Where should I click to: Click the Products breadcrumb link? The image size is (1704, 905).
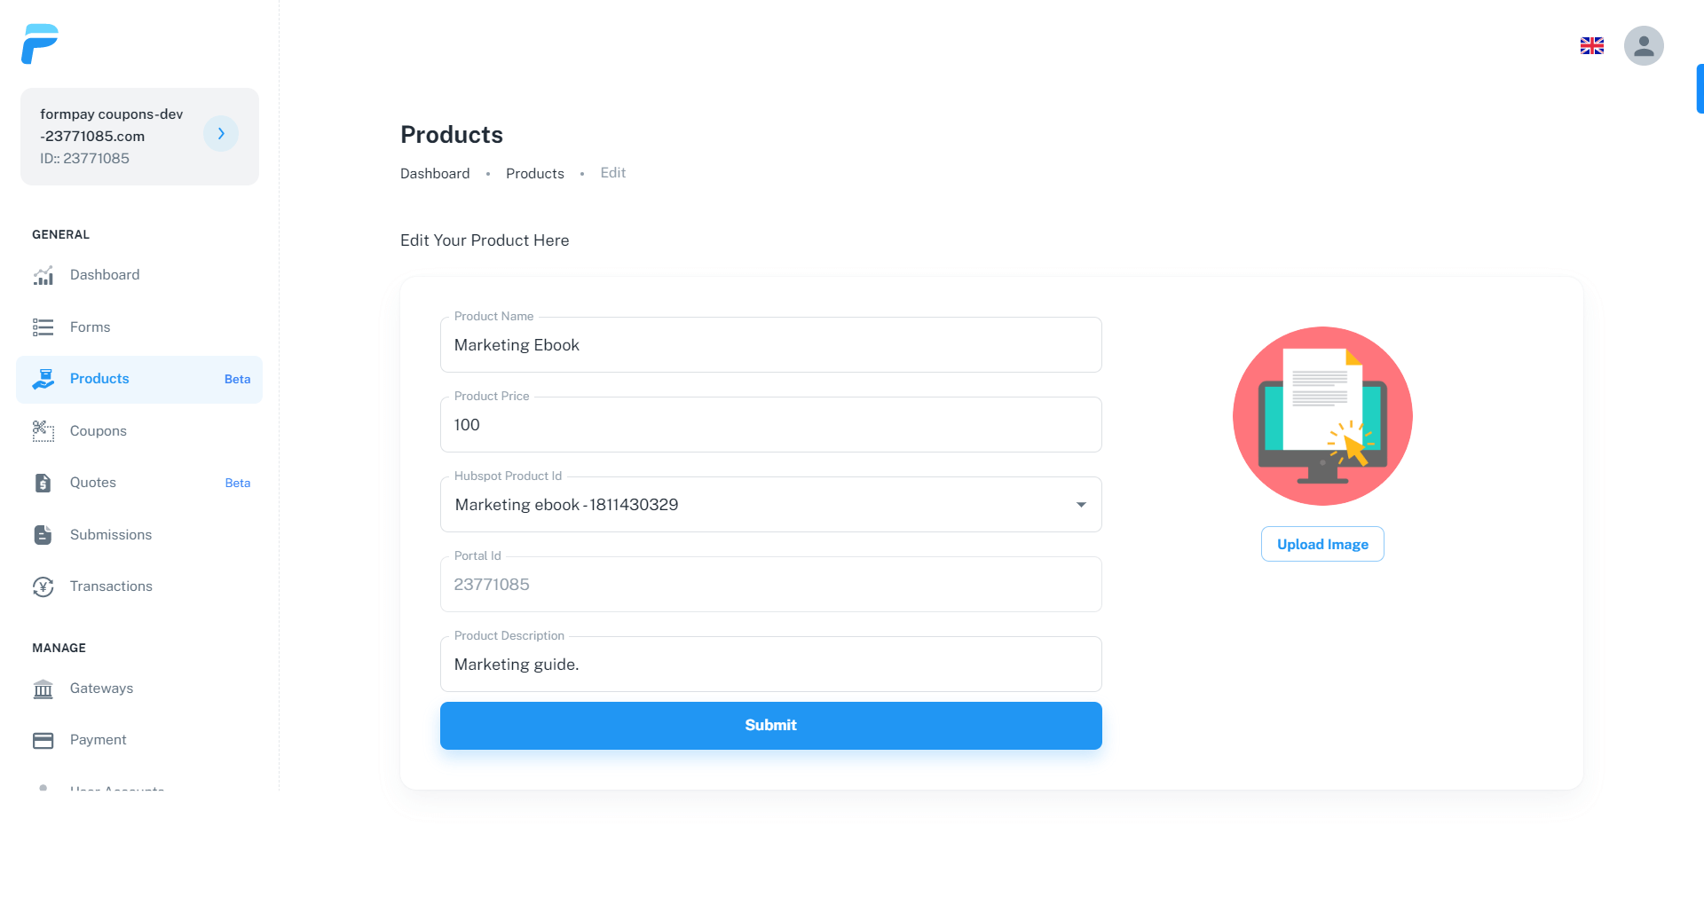[534, 174]
